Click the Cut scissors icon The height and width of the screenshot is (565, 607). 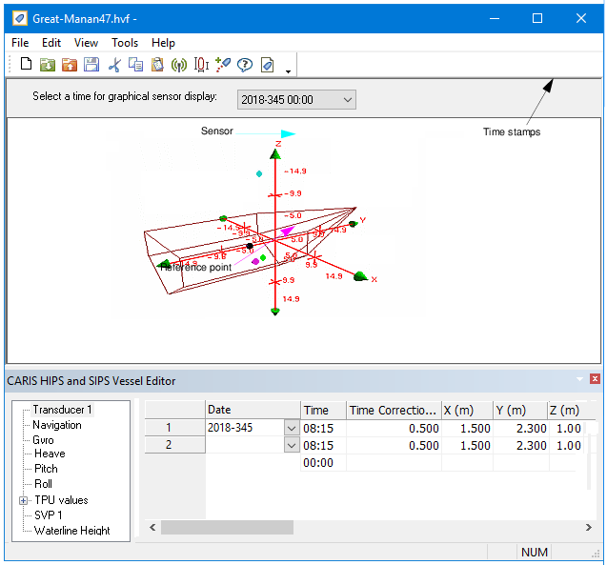click(114, 65)
